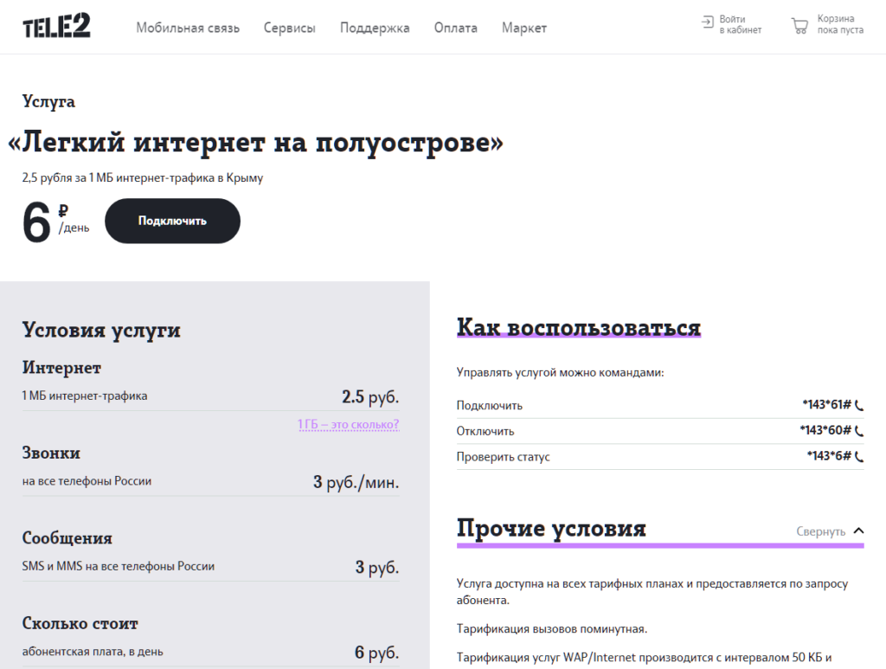Click phone icon next to *143*61#
This screenshot has width=886, height=669.
click(x=859, y=405)
